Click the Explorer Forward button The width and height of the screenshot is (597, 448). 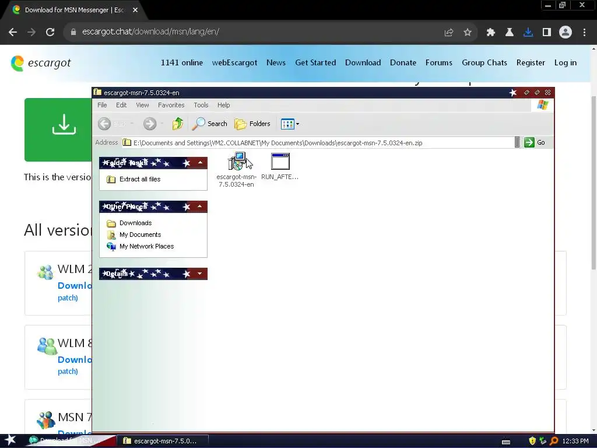[150, 124]
